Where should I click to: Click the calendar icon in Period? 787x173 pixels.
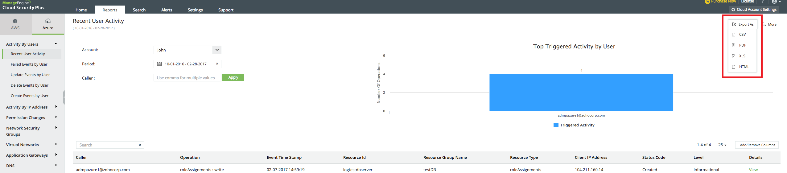pos(159,64)
